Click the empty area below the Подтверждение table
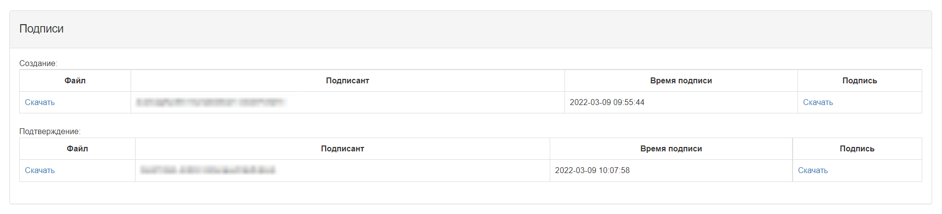Screen dimensions: 942x214 (x=471, y=193)
